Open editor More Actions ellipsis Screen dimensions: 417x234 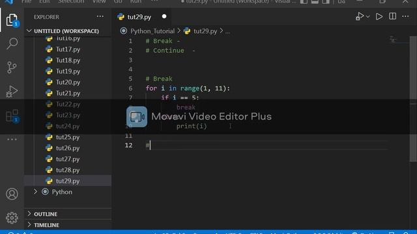[405, 16]
